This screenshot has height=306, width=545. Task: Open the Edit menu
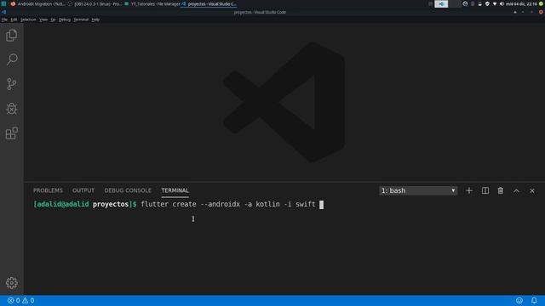(14, 20)
